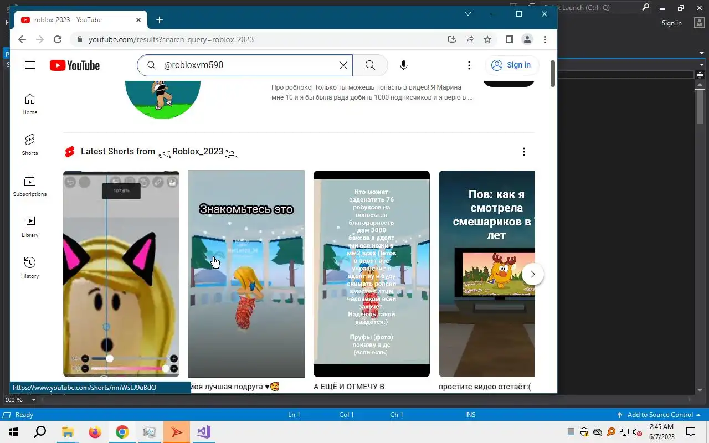Click the title 'А ЕЩЁ И ОТМЕЧУ В'
This screenshot has width=709, height=443.
349,387
